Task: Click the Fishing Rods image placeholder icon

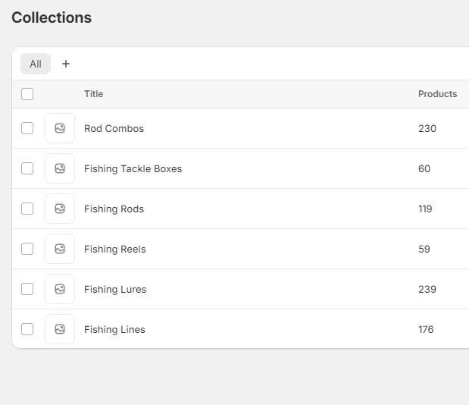Action: coord(60,209)
